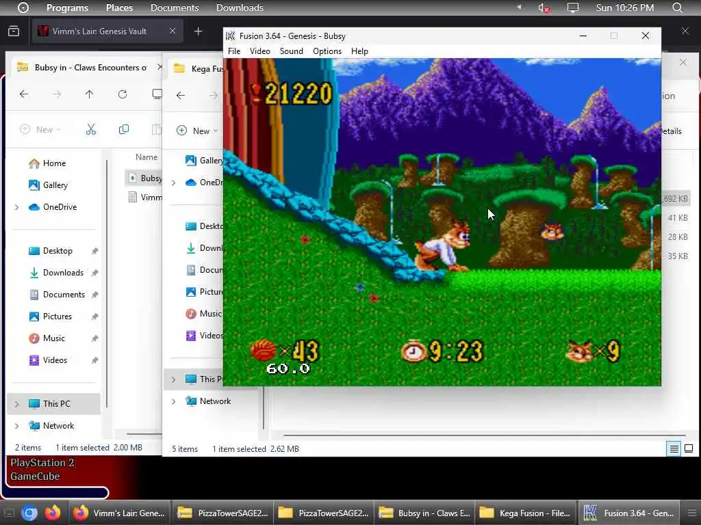Viewport: 701px width, 525px height.
Task: Close the Bubsy in - Claws Encounters explorer tab
Action: pos(159,67)
